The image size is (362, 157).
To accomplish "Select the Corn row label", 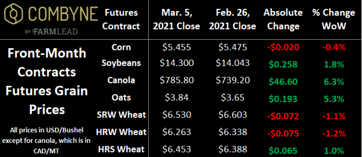I will 121,47.
